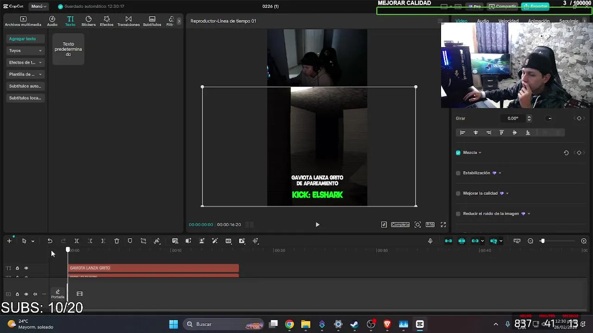
Task: Click the TikTok safe-zone icon under preview
Action: tap(384, 225)
